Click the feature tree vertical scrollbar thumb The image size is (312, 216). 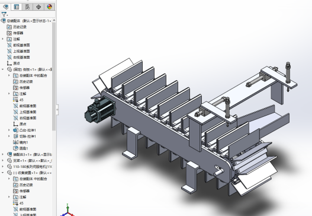[x=54, y=77]
